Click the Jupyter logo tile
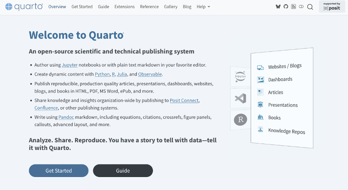Screen dimensions: 348x190 click(x=240, y=76)
